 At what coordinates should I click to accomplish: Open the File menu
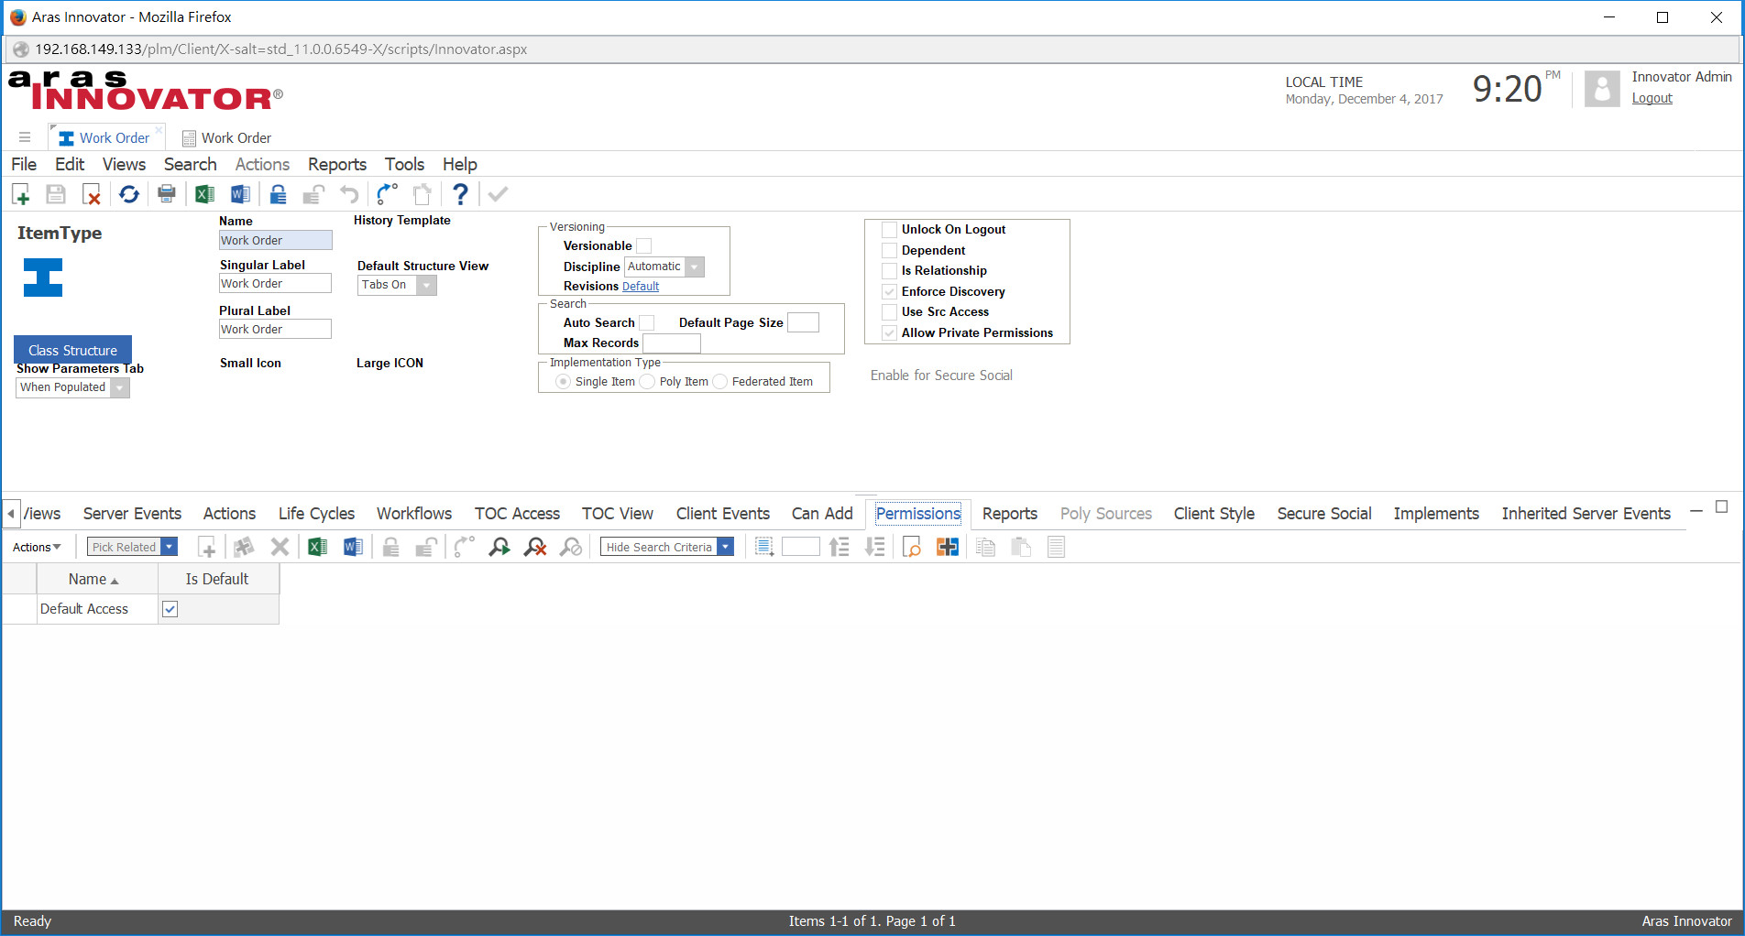[x=24, y=164]
